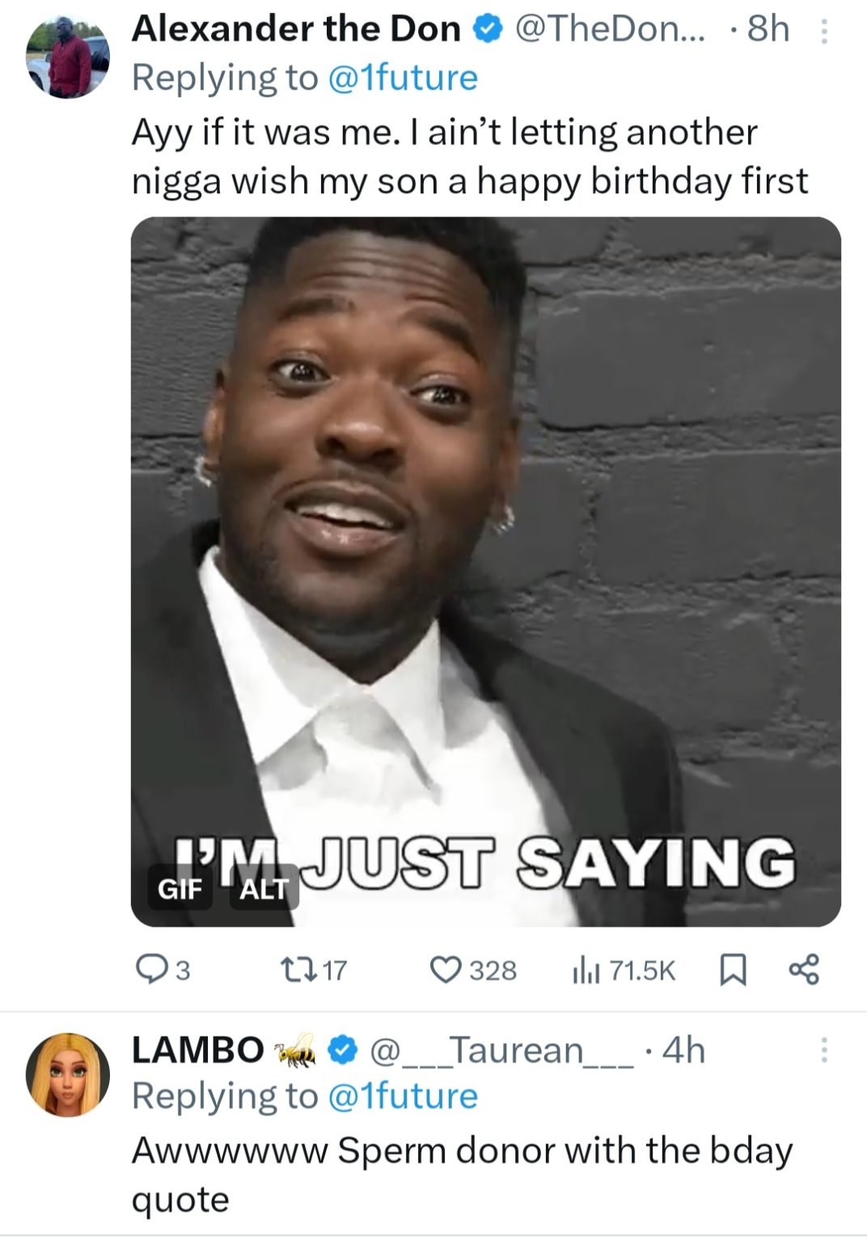867x1242 pixels.
Task: Click LAMBO's blue verified badge
Action: (342, 1050)
